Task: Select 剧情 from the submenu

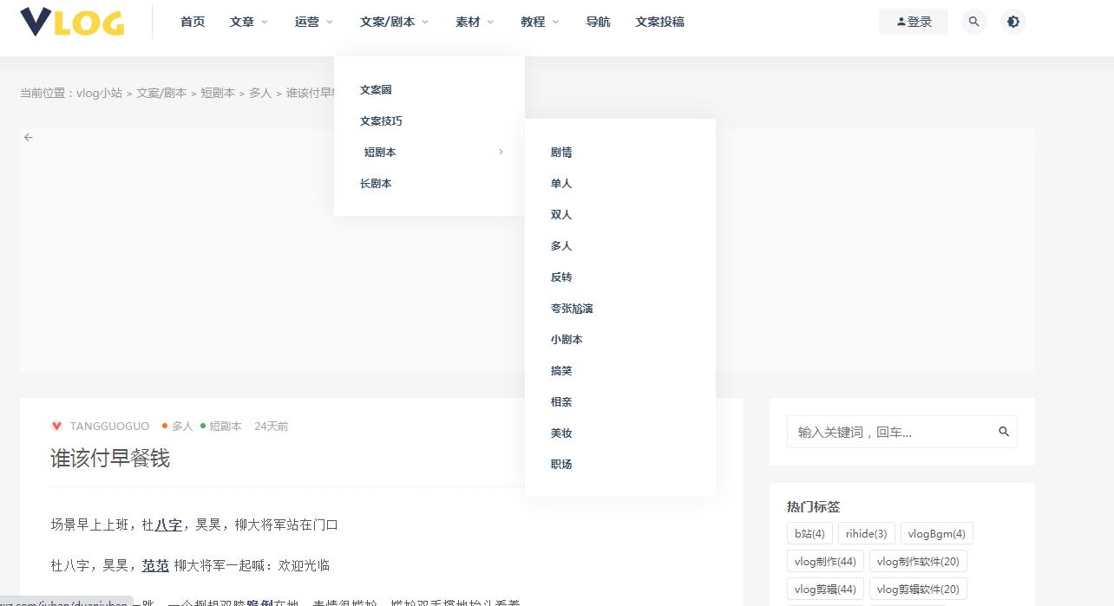Action: 561,152
